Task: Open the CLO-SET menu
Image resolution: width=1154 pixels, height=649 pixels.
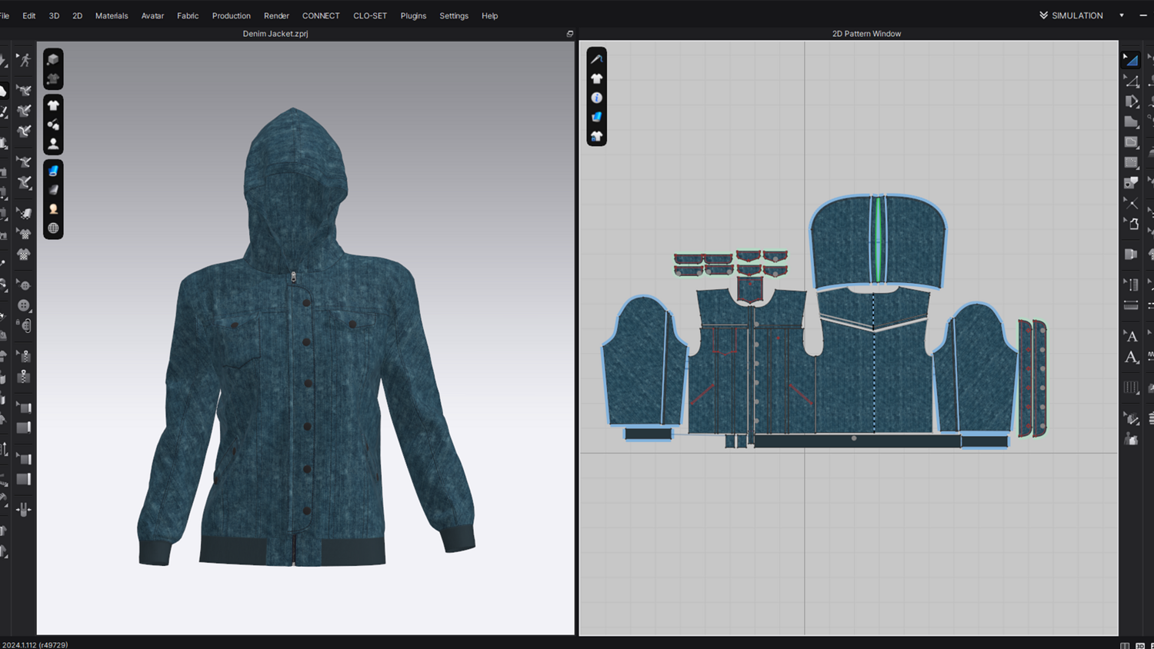Action: [x=370, y=15]
